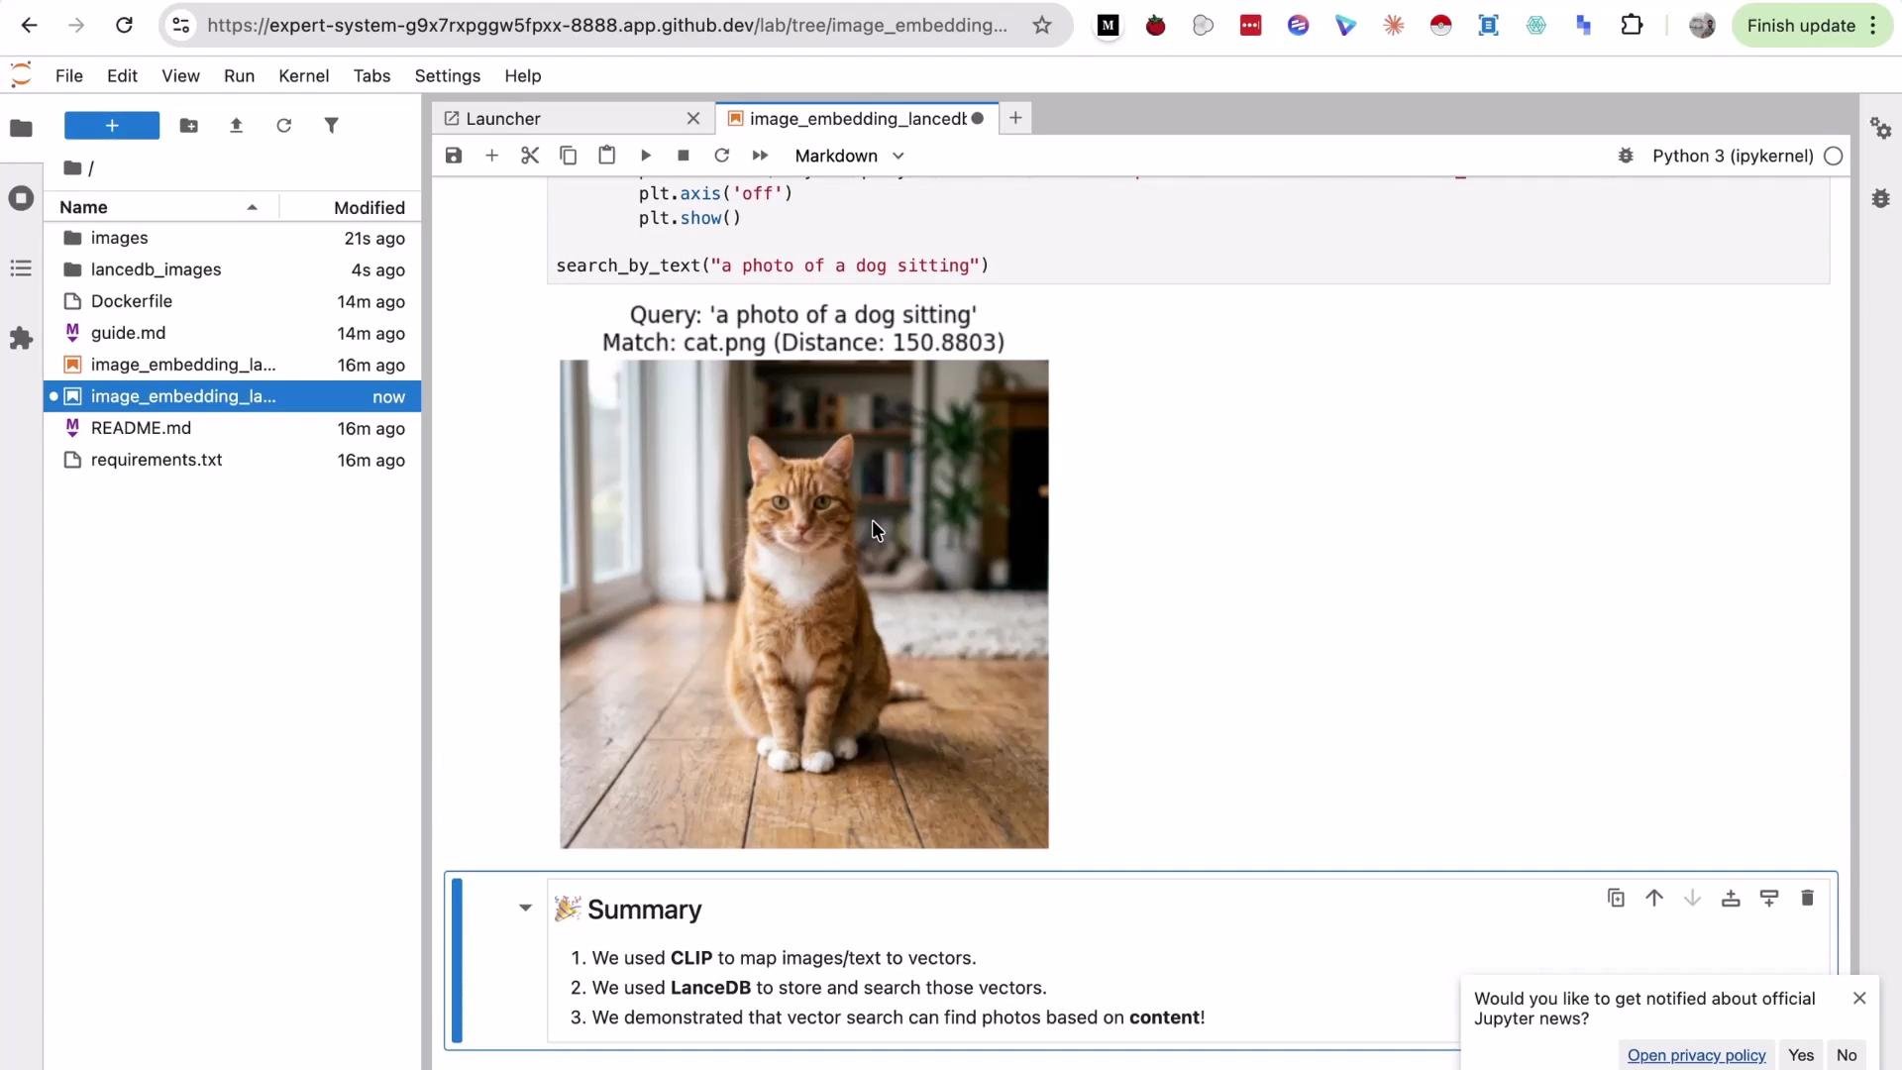Screen dimensions: 1902x1070
Task: Switch to image_embedding_lancedb notebook tab
Action: click(857, 119)
